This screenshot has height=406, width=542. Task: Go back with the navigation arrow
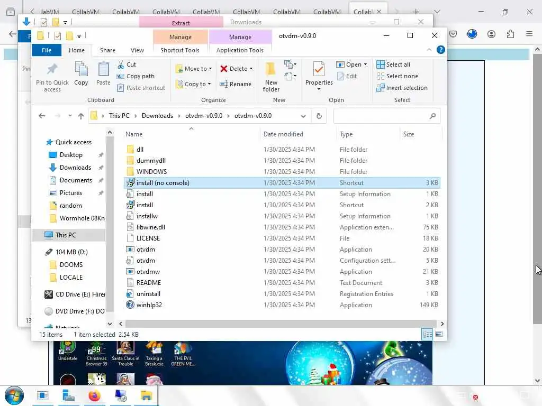[42, 116]
